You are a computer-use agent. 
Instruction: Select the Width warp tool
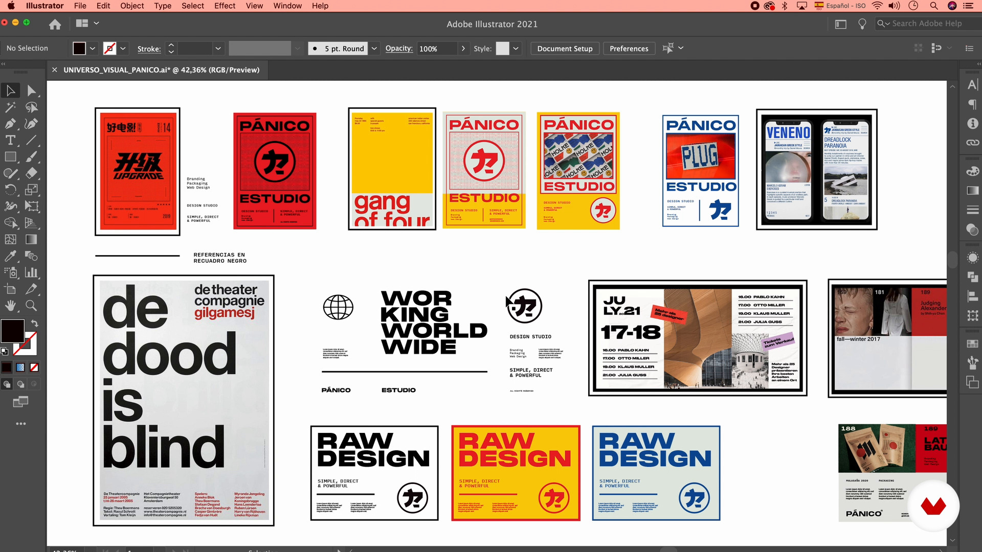coord(10,206)
